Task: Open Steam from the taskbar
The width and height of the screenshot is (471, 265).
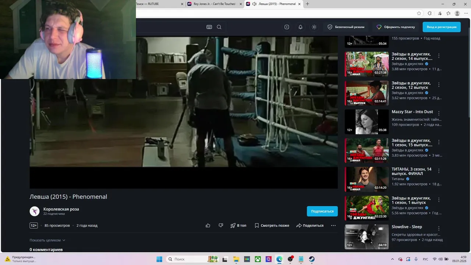Action: click(312, 259)
